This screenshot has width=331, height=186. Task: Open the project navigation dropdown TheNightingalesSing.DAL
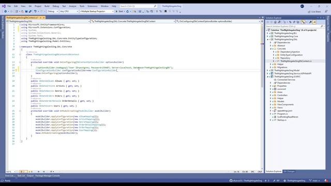coord(48,21)
